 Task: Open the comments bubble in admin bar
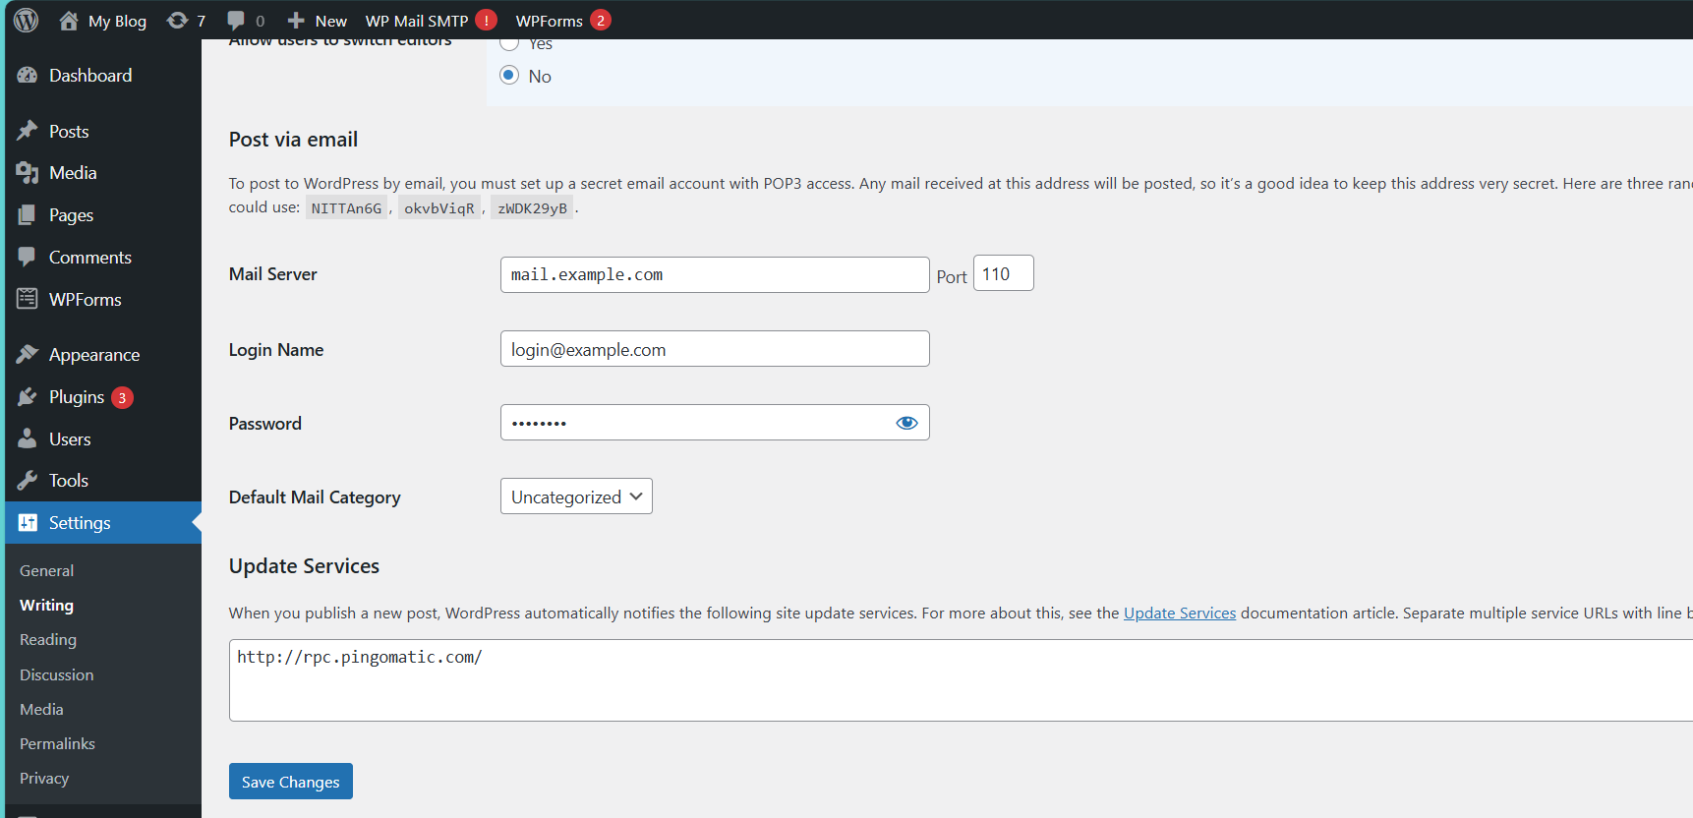point(236,20)
